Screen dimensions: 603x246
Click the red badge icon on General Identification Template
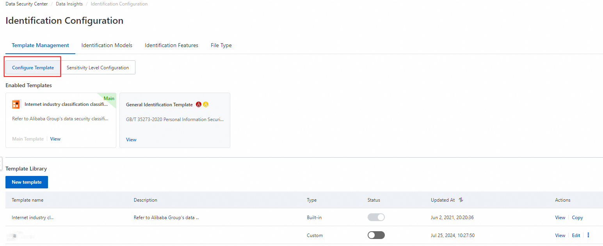(199, 104)
